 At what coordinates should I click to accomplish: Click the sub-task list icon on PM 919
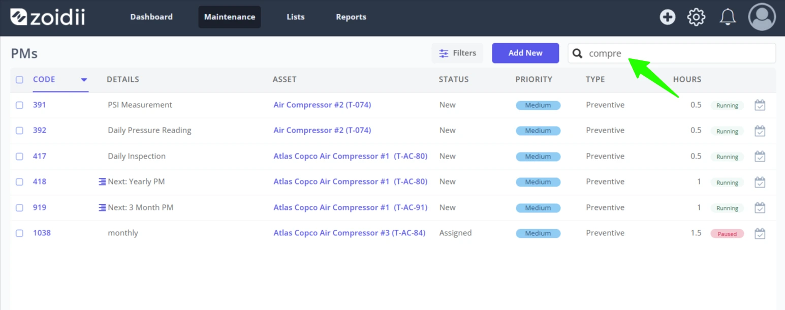pos(102,207)
